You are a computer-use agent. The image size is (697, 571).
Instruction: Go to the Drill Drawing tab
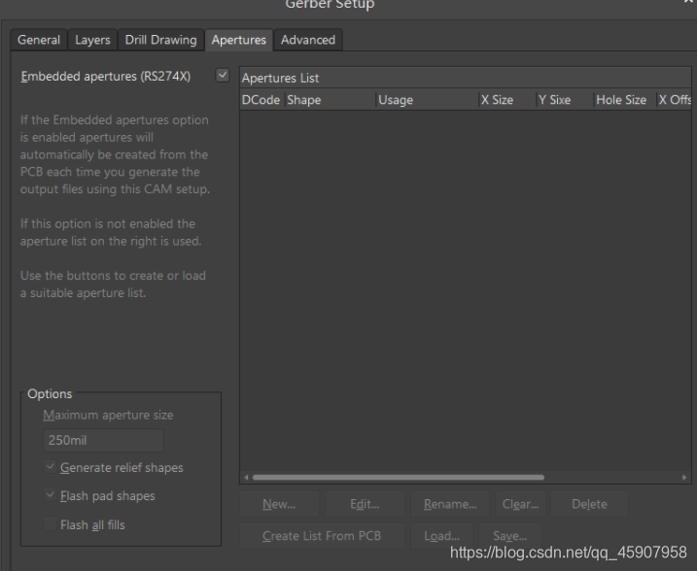click(161, 40)
